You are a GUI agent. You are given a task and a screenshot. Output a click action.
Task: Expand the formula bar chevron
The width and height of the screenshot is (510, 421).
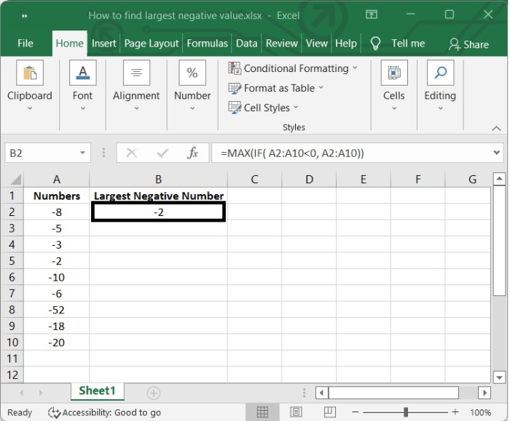point(497,153)
